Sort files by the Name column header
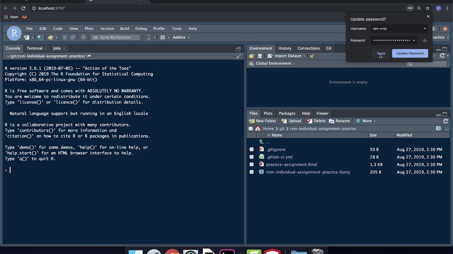This screenshot has width=453, height=254. [x=277, y=135]
